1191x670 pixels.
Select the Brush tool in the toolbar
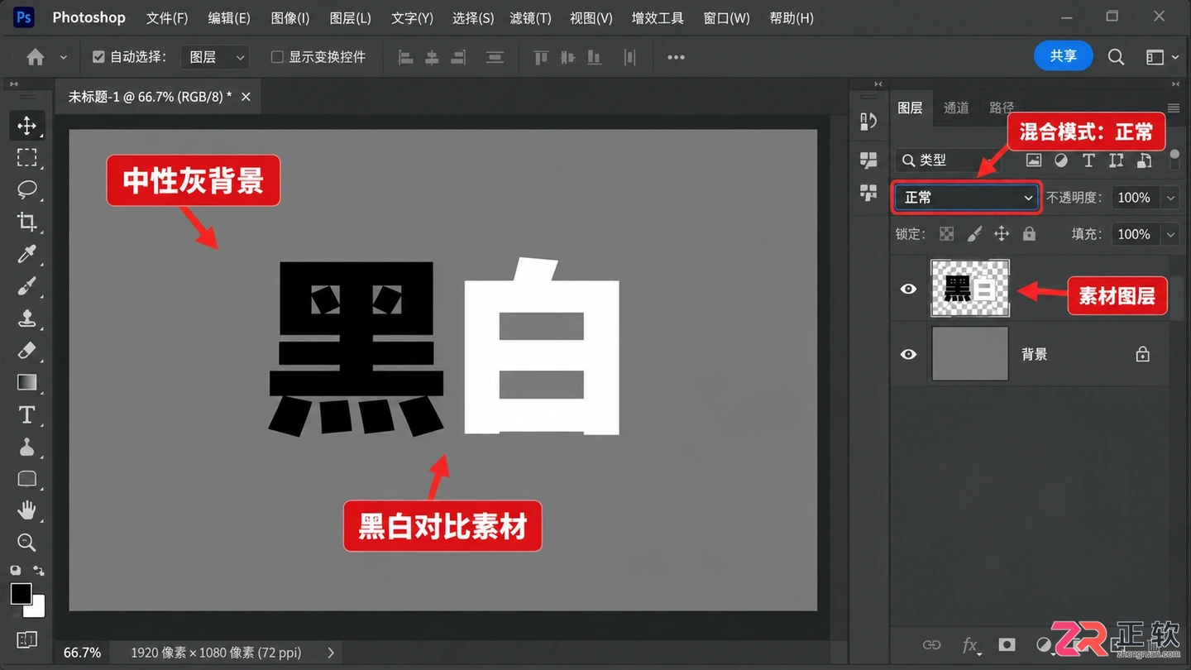[26, 286]
